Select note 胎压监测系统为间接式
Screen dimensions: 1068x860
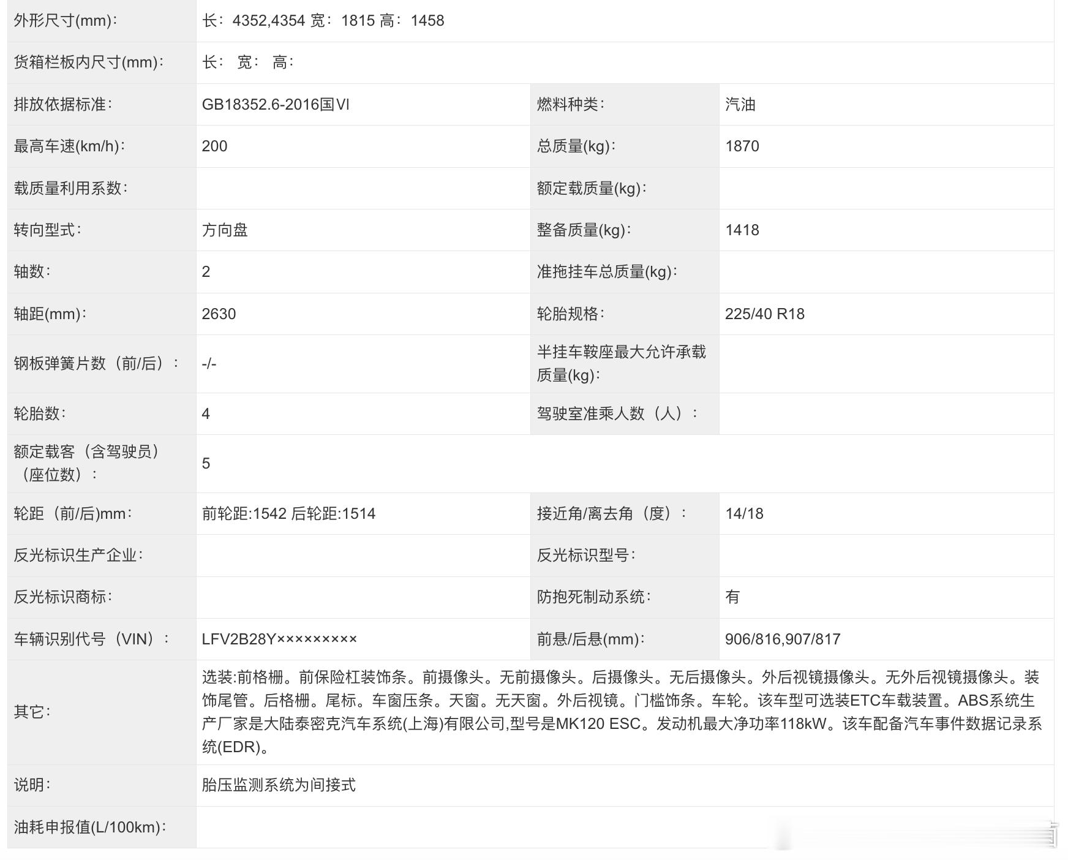279,785
